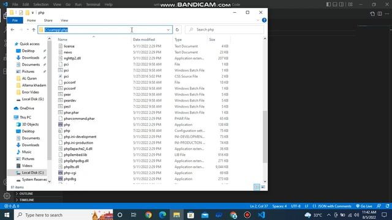Click Spaces: 4 indentation status item

click(279, 206)
